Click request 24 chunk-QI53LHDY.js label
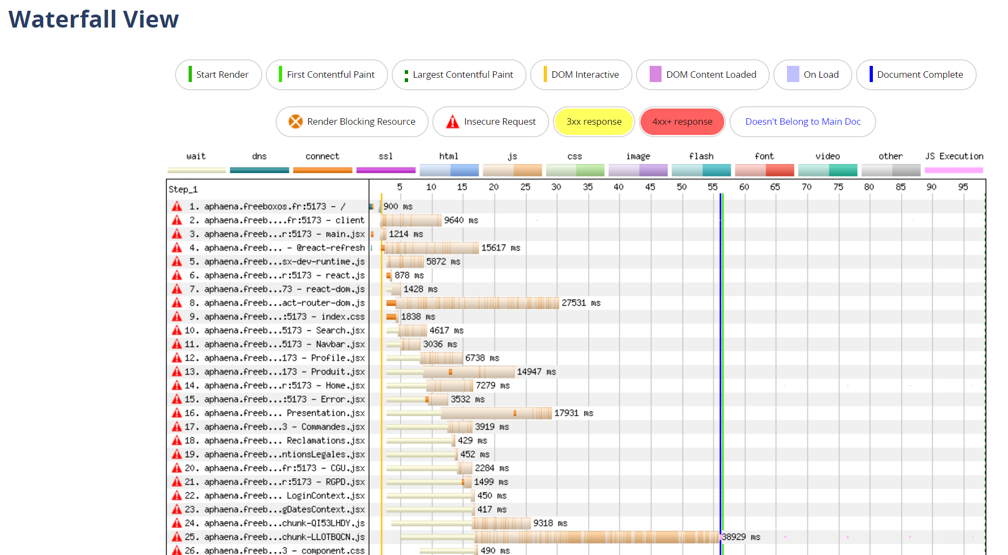The width and height of the screenshot is (1008, 555). pyautogui.click(x=276, y=523)
